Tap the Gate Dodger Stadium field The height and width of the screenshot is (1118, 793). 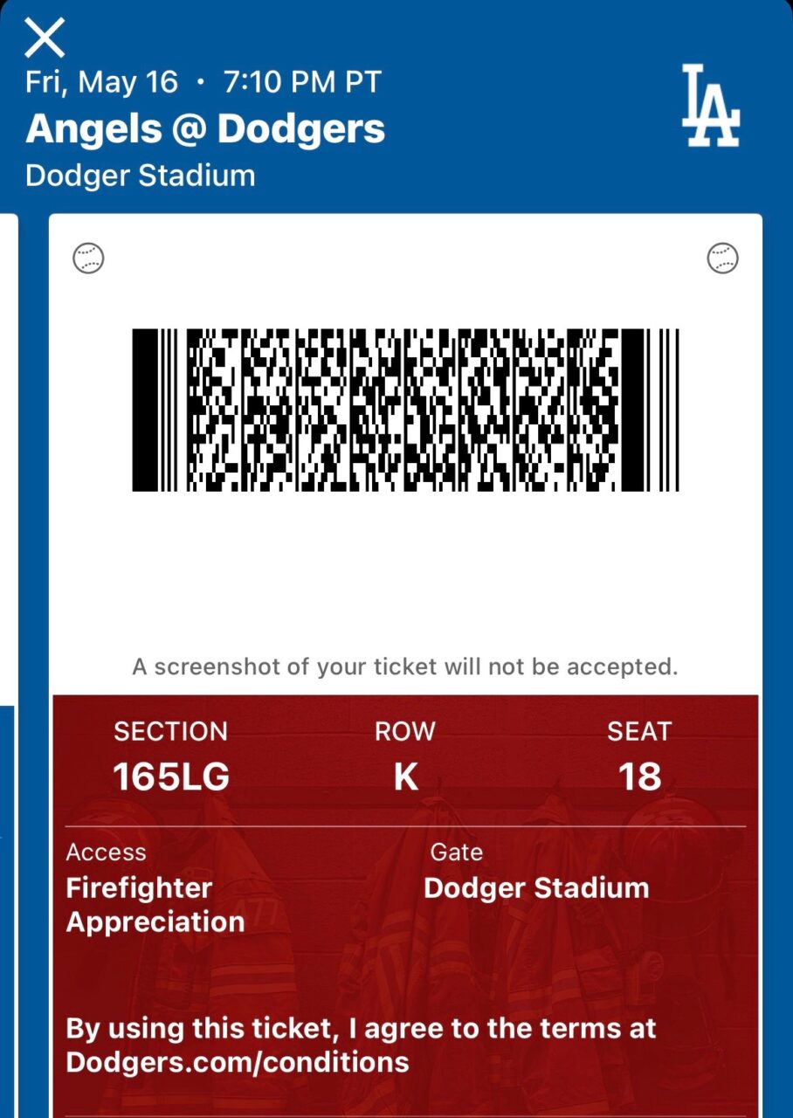[536, 873]
